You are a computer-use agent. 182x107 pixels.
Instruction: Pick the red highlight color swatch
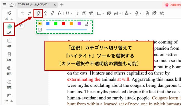(x=63, y=24)
